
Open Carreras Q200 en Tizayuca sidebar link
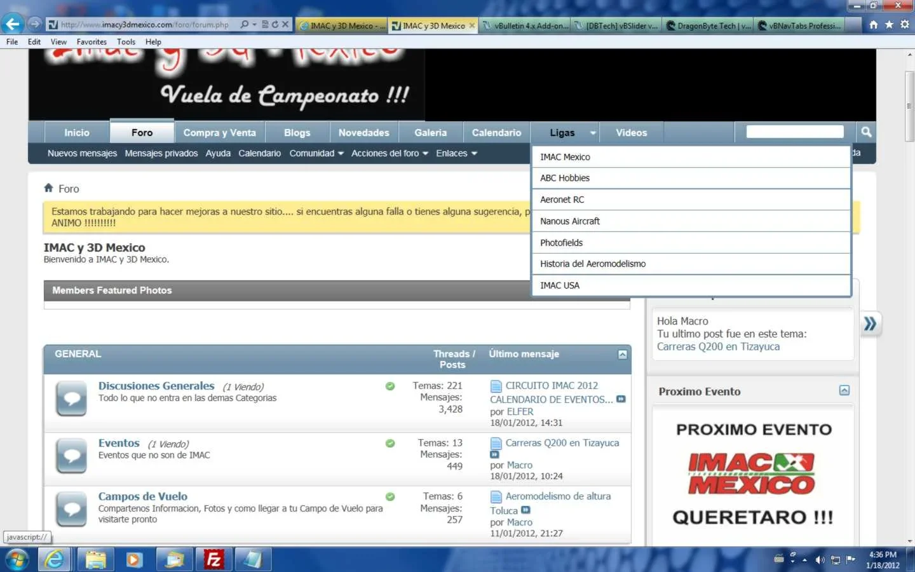click(x=718, y=346)
